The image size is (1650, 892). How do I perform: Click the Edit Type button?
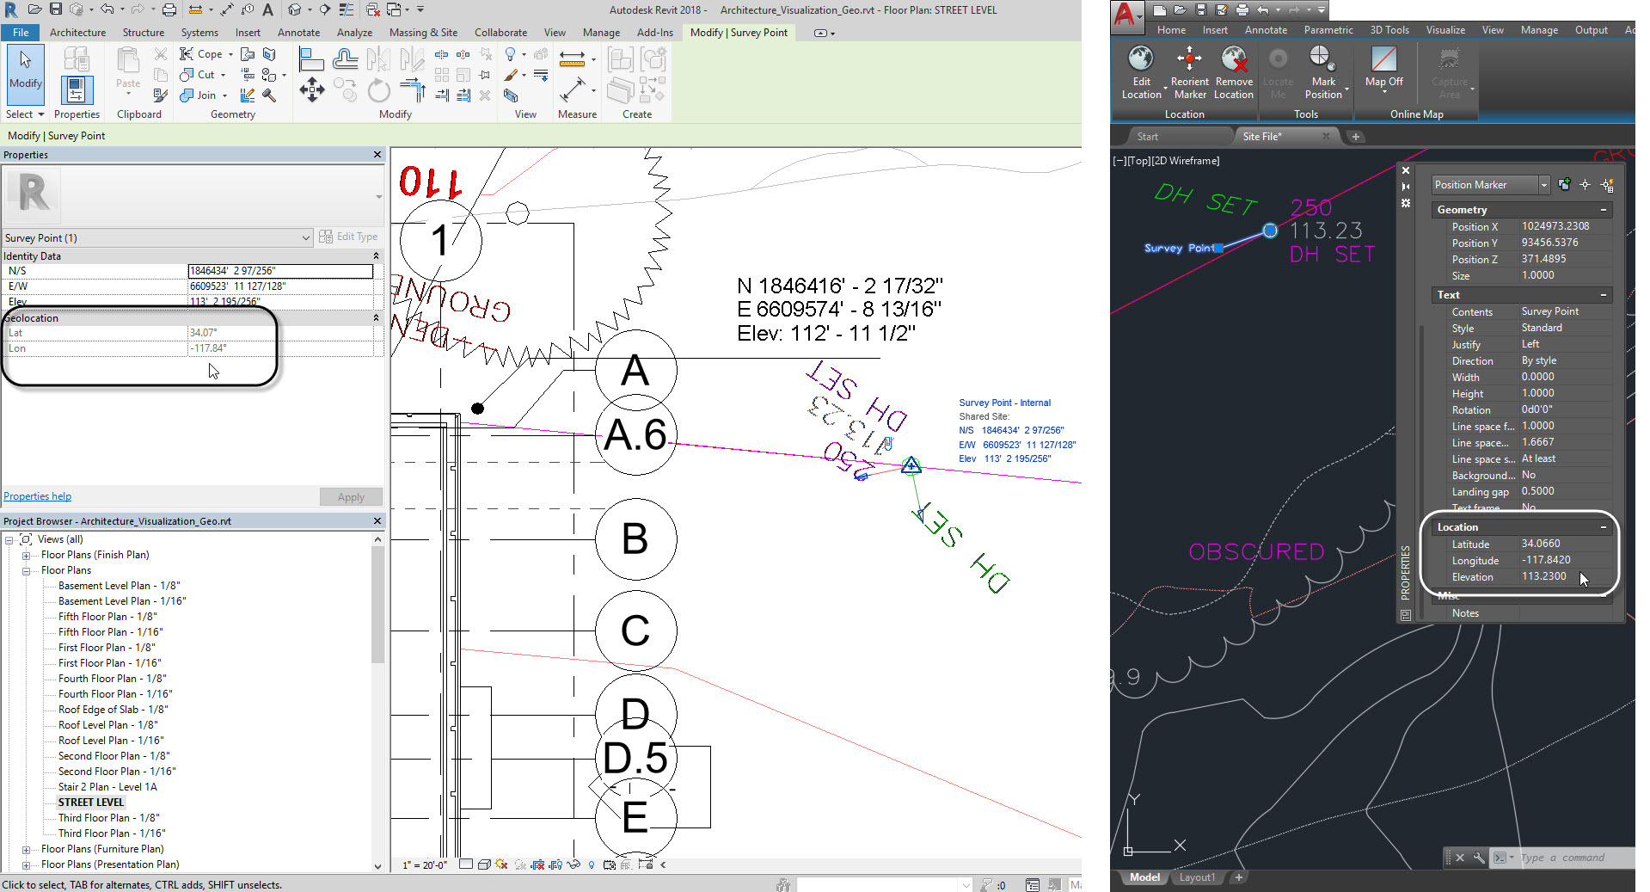(x=349, y=237)
